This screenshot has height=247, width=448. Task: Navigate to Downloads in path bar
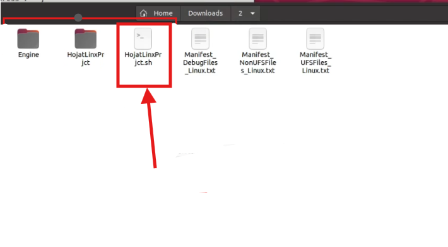[x=206, y=13]
